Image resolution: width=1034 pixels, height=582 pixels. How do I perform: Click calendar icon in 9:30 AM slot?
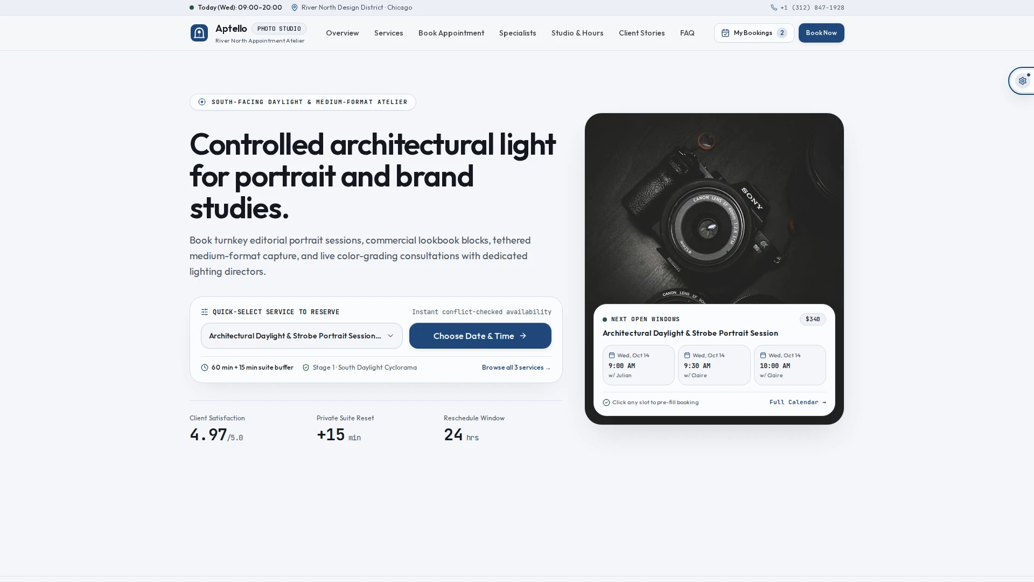(687, 355)
